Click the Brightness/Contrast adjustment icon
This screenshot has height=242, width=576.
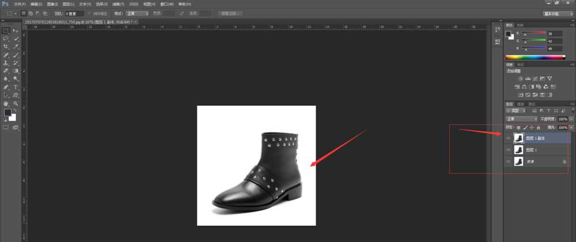point(521,78)
